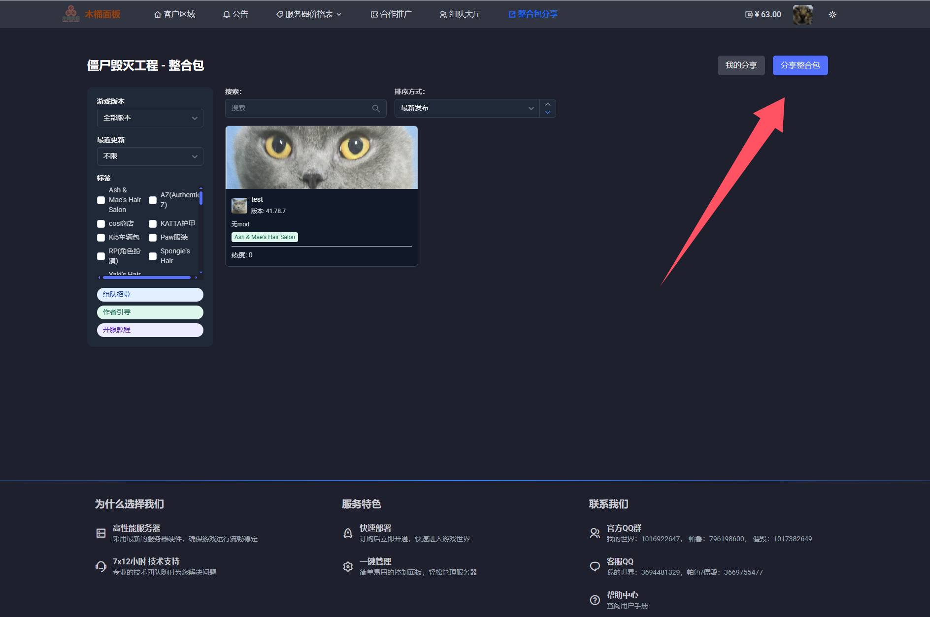The width and height of the screenshot is (930, 617).
Task: Expand the 游戏版本 全部版本 dropdown
Action: (150, 118)
